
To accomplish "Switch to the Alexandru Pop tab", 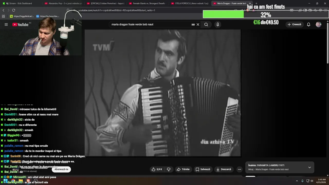I will click(63, 3).
